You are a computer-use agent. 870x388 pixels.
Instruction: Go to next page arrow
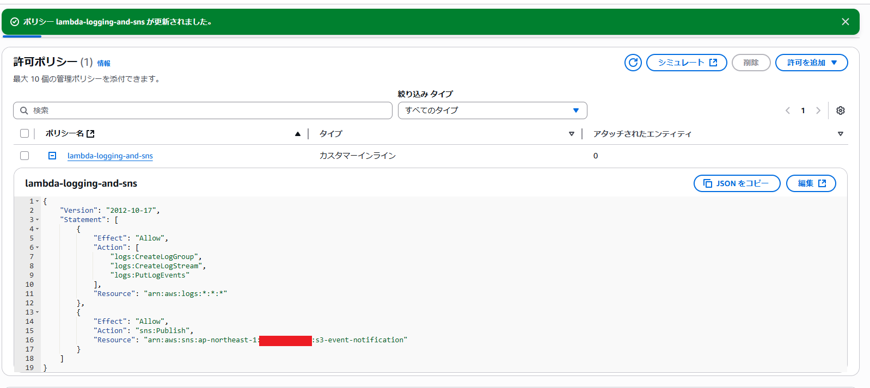[x=818, y=110]
